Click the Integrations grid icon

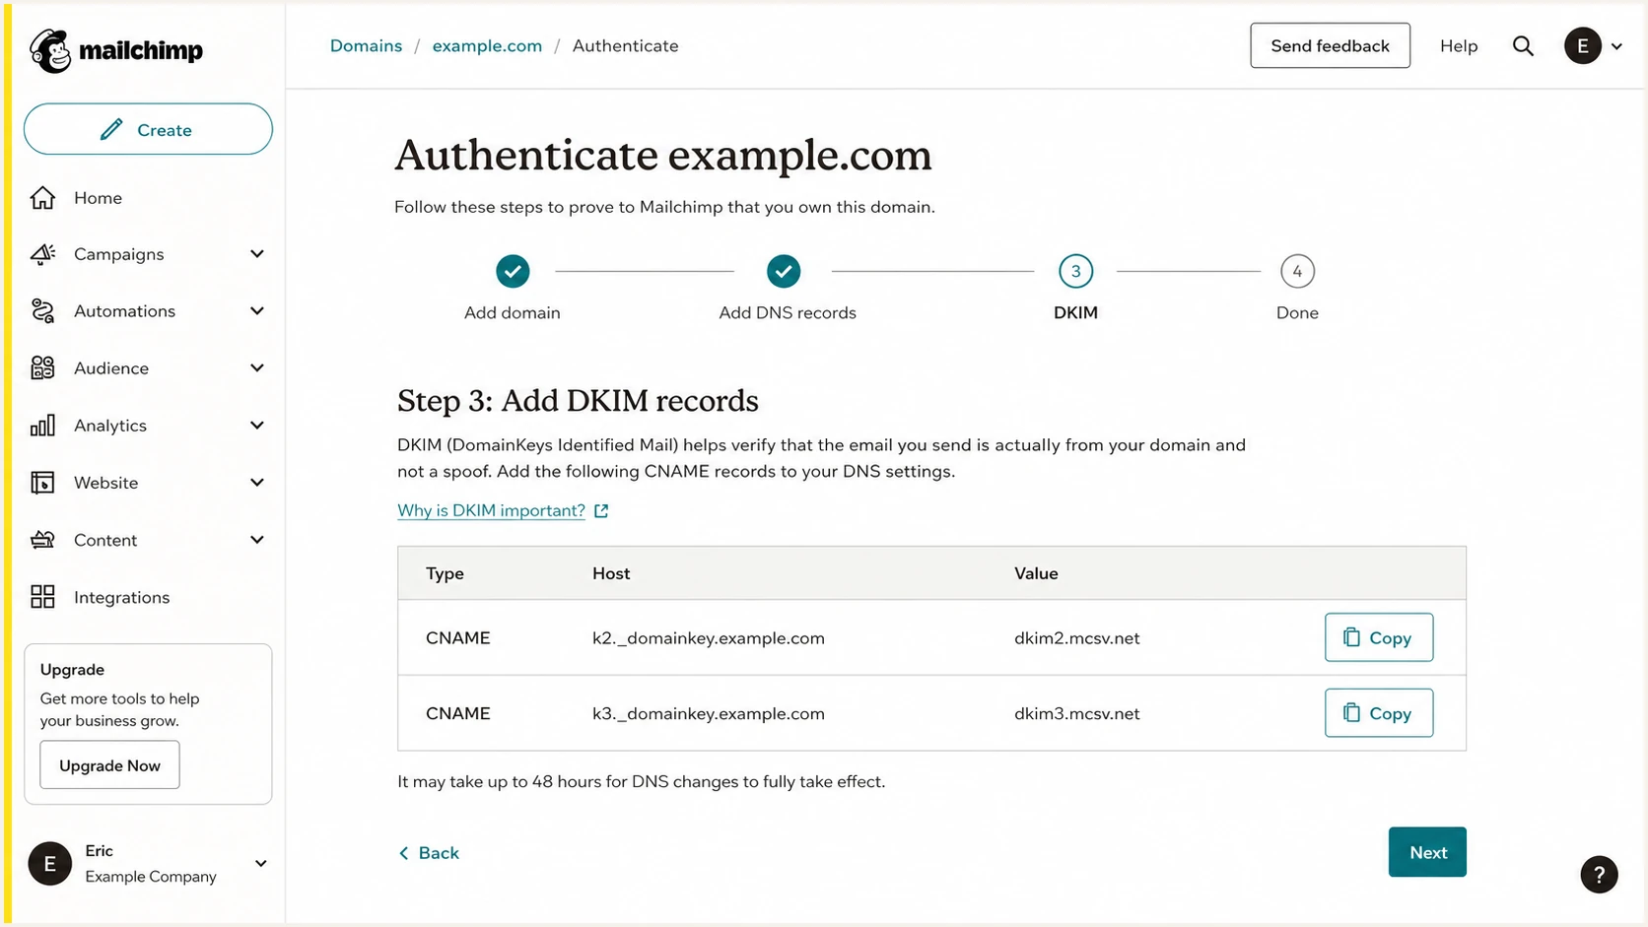pos(42,597)
